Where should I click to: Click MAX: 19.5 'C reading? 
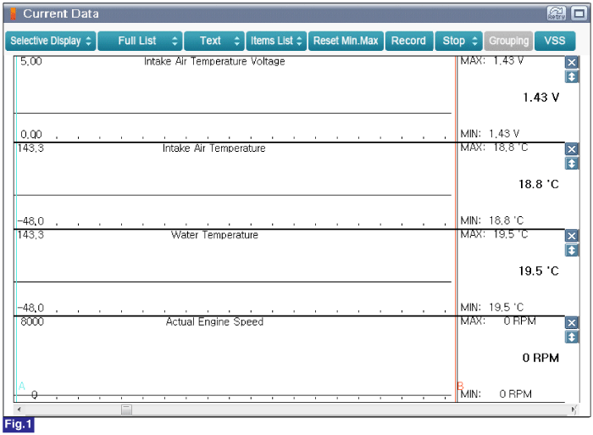click(494, 234)
